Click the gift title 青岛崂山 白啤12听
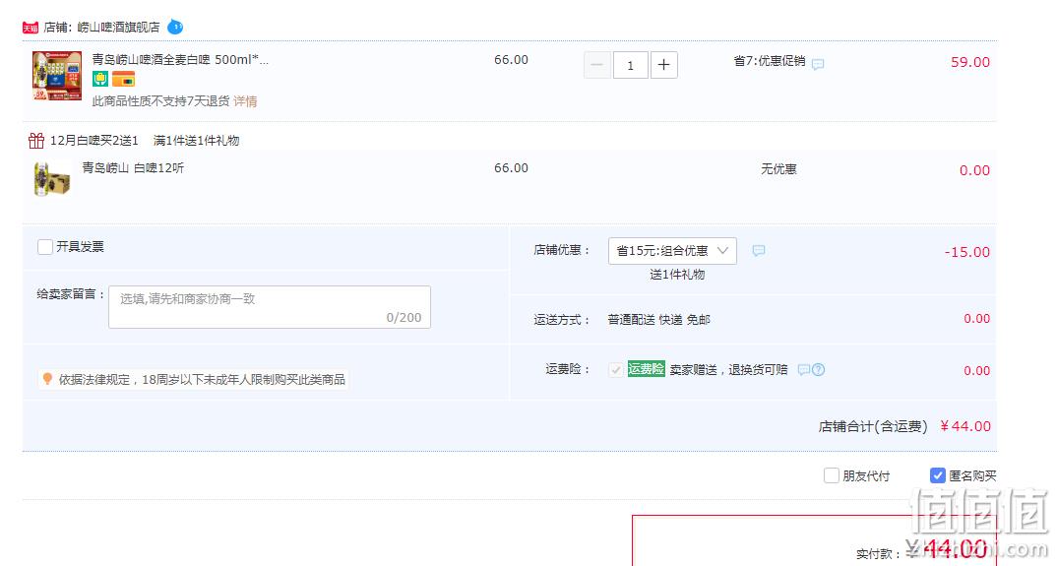 [x=133, y=167]
